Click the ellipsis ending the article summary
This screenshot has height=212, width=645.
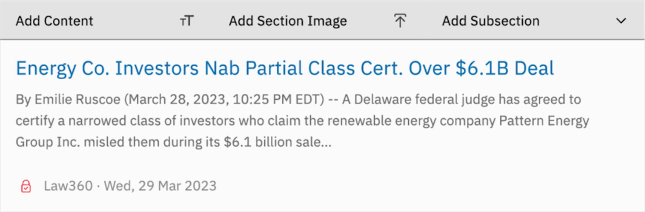coord(326,142)
